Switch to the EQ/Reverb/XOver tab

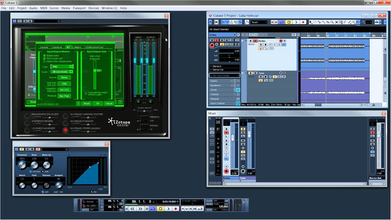[95, 47]
